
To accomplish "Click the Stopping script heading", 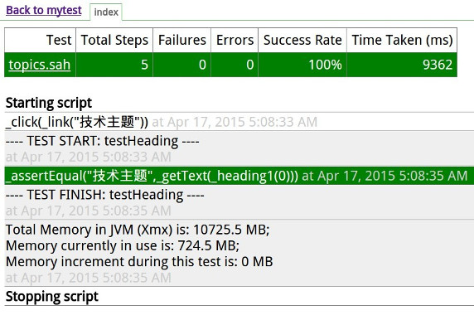I will 52,297.
